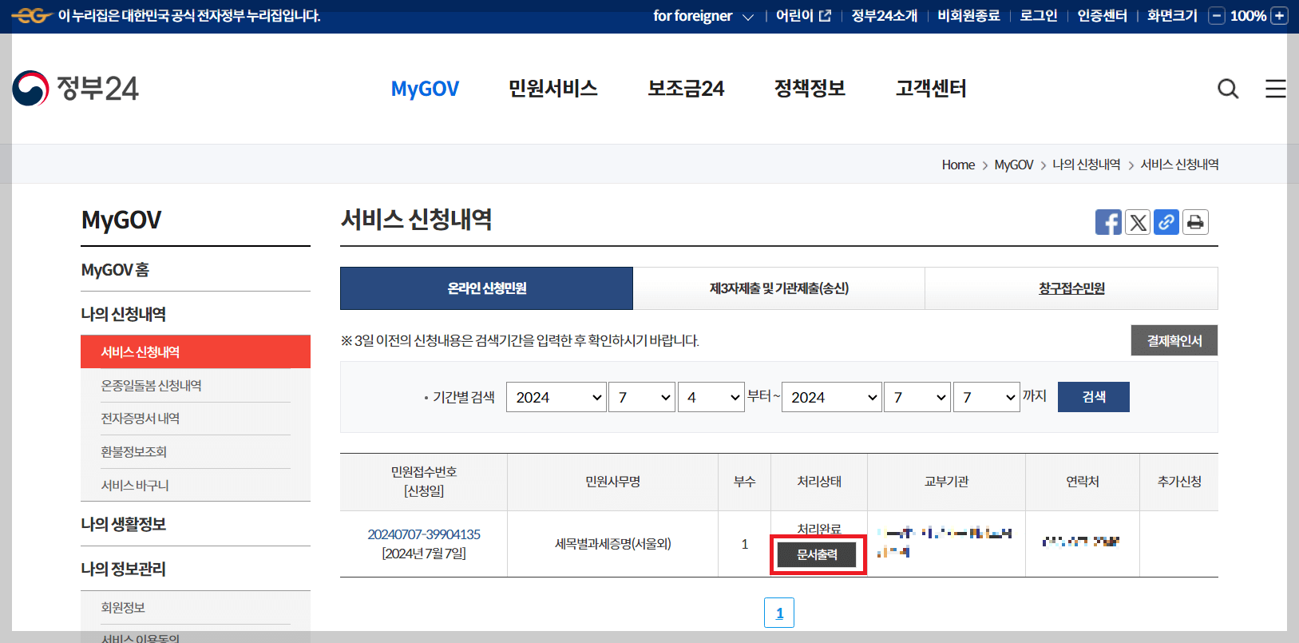Click 로그인 in top bar
1299x643 pixels.
(x=1038, y=16)
